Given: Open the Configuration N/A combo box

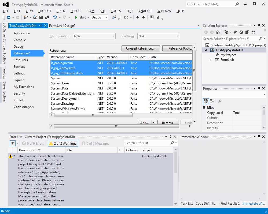Looking at the screenshot, I should coord(94,36).
